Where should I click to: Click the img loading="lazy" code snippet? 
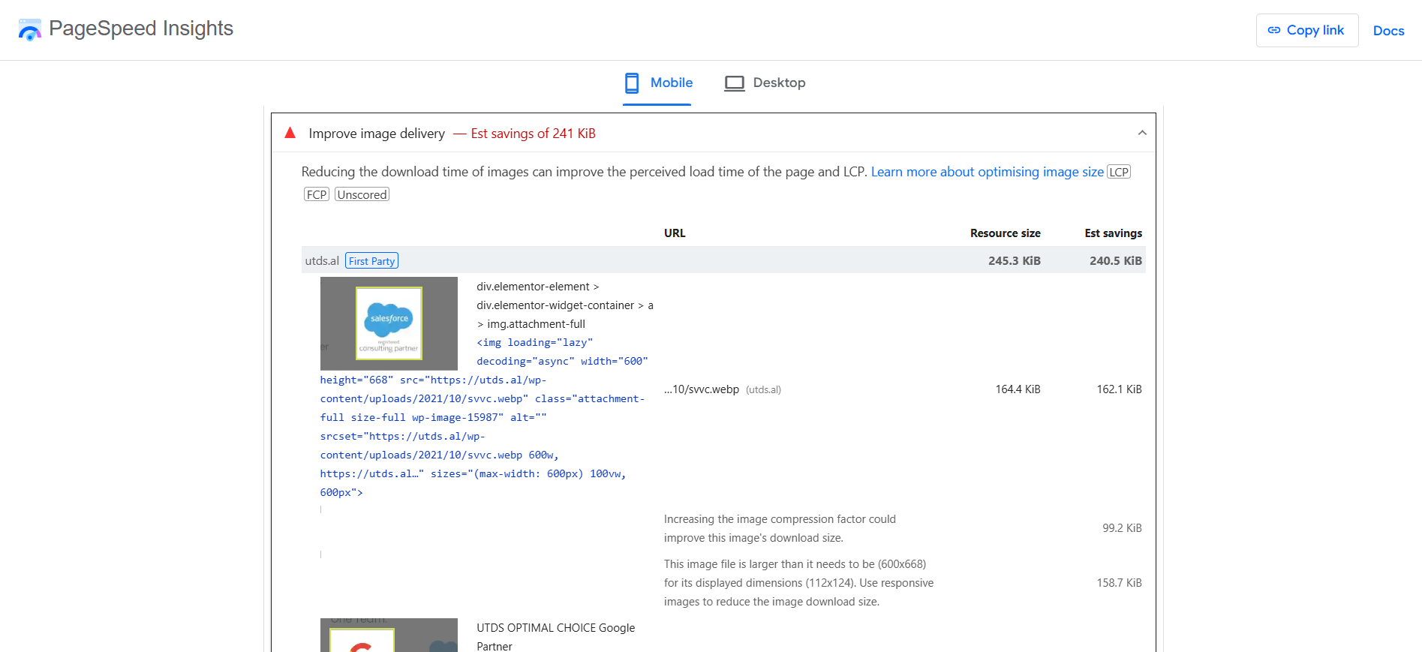pyautogui.click(x=484, y=417)
